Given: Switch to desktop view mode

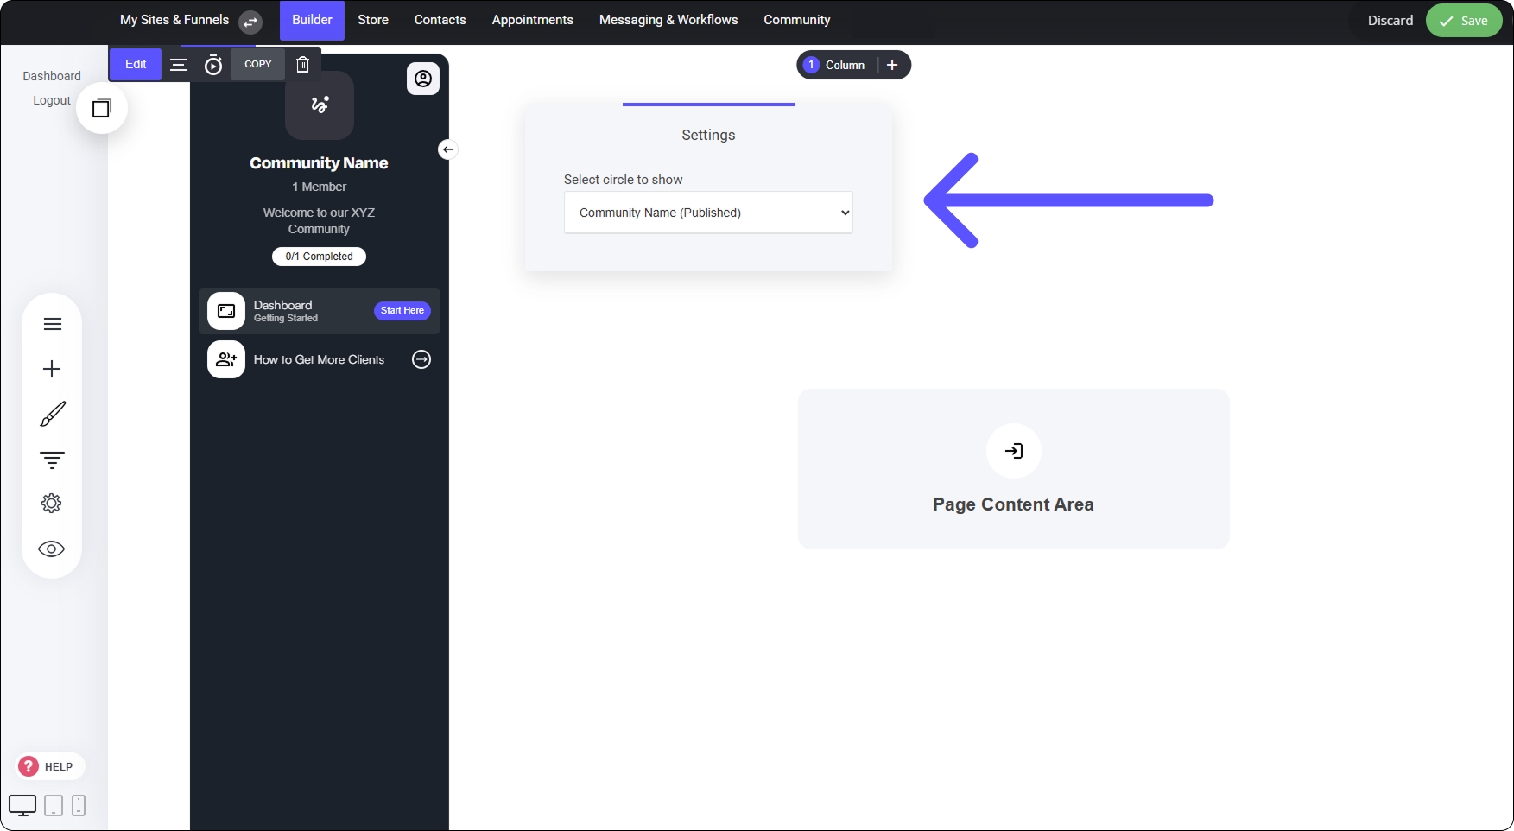Looking at the screenshot, I should pos(22,805).
